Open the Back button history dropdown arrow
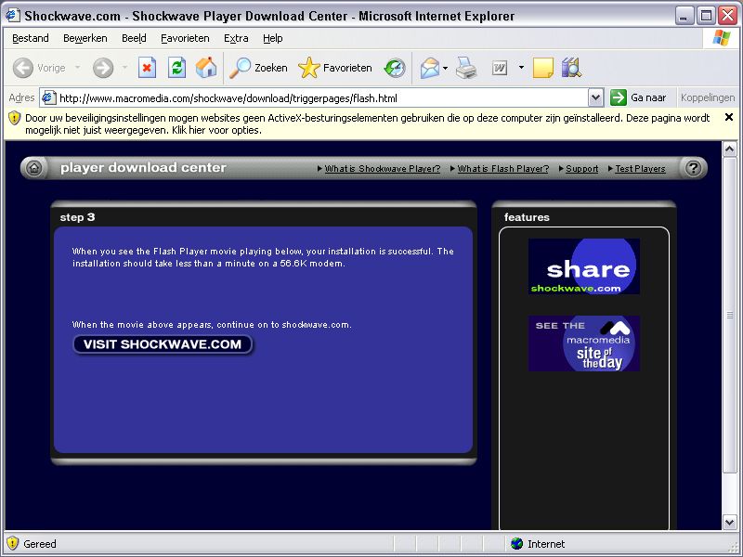This screenshot has width=743, height=557. pos(77,68)
